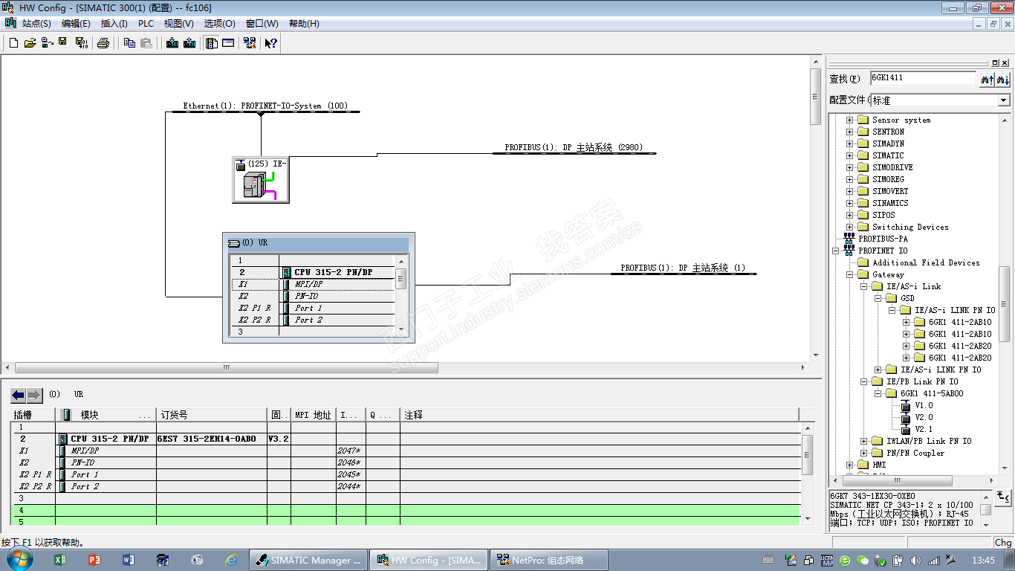The height and width of the screenshot is (571, 1015).
Task: Click the forward navigation arrow
Action: pos(34,395)
